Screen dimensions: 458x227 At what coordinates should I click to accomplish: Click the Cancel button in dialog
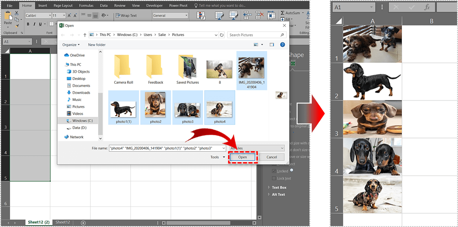pos(272,157)
